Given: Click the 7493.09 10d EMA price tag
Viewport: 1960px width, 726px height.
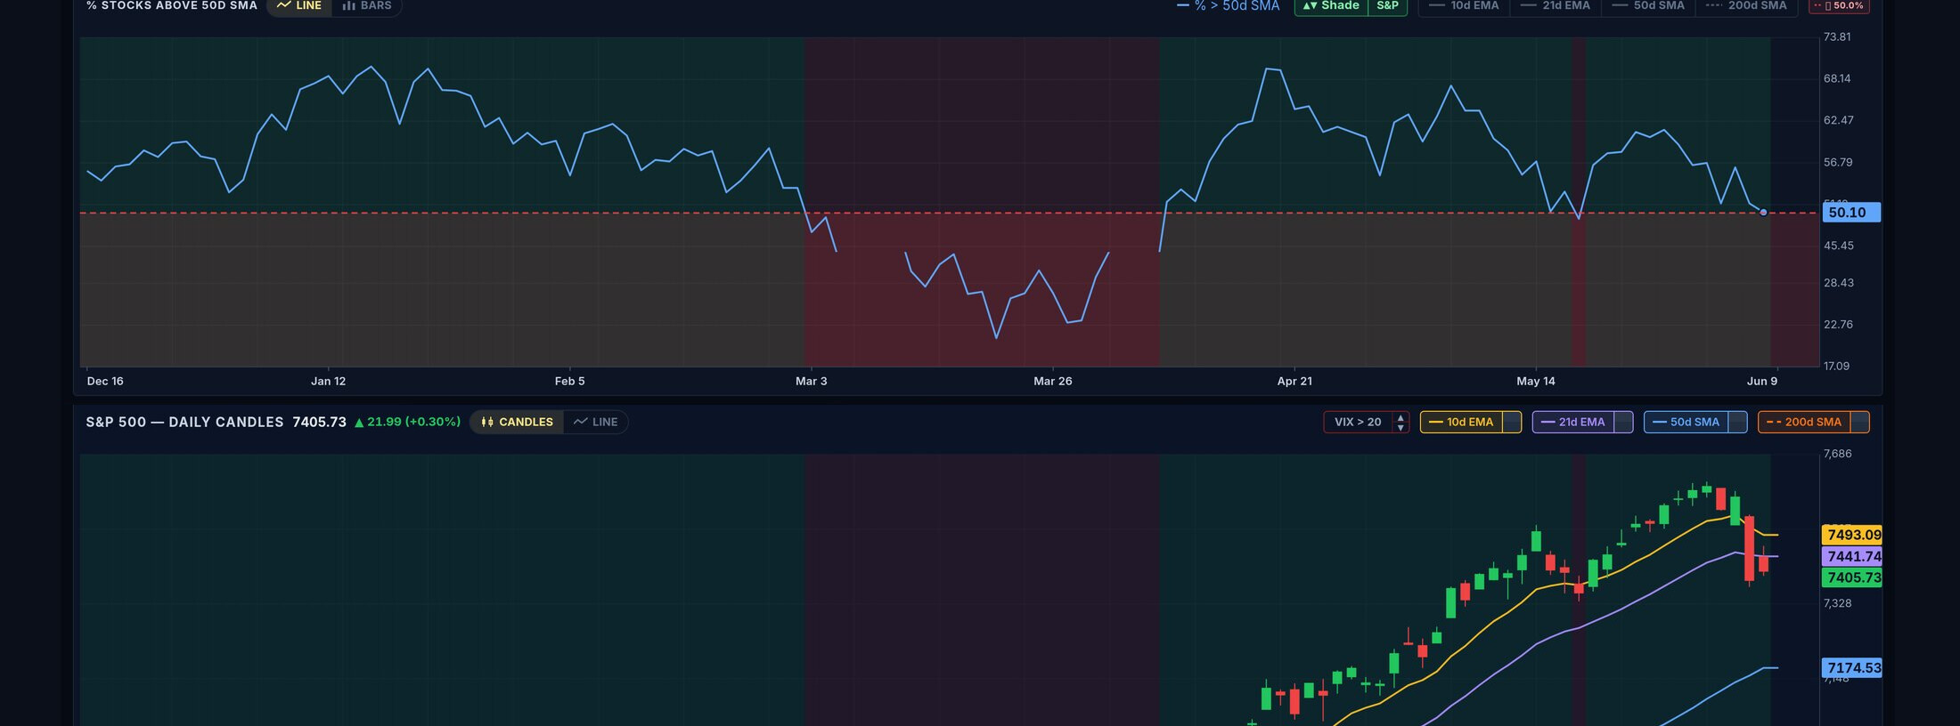Looking at the screenshot, I should [1852, 535].
